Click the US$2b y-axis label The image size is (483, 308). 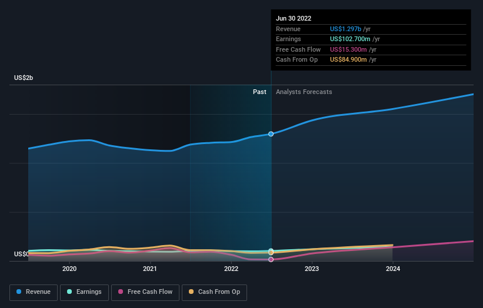coord(24,78)
